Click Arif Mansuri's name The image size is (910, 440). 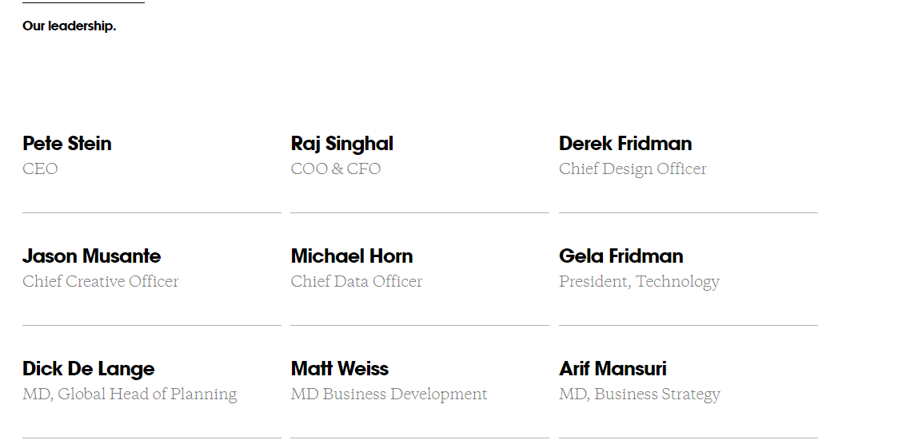coord(613,368)
